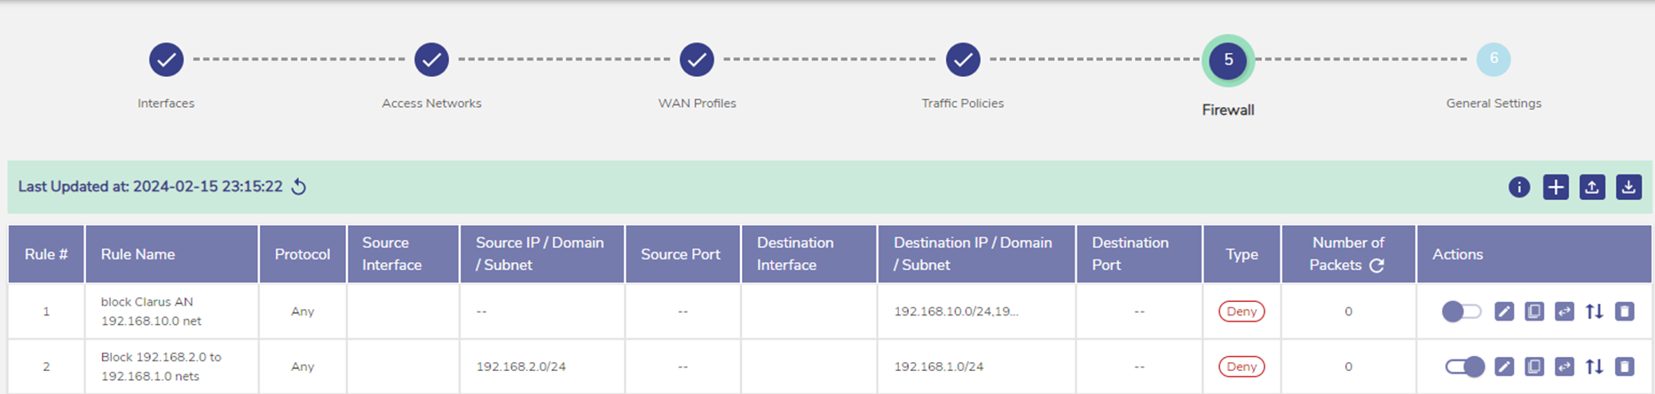Image resolution: width=1655 pixels, height=394 pixels.
Task: Enable the block Clarus AN rule toggle
Action: coord(1462,312)
